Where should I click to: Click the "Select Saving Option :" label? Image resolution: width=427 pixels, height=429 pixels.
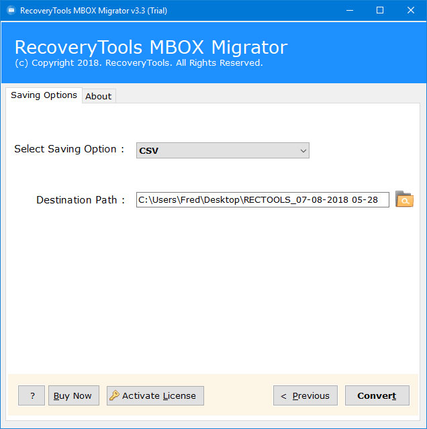tap(69, 149)
